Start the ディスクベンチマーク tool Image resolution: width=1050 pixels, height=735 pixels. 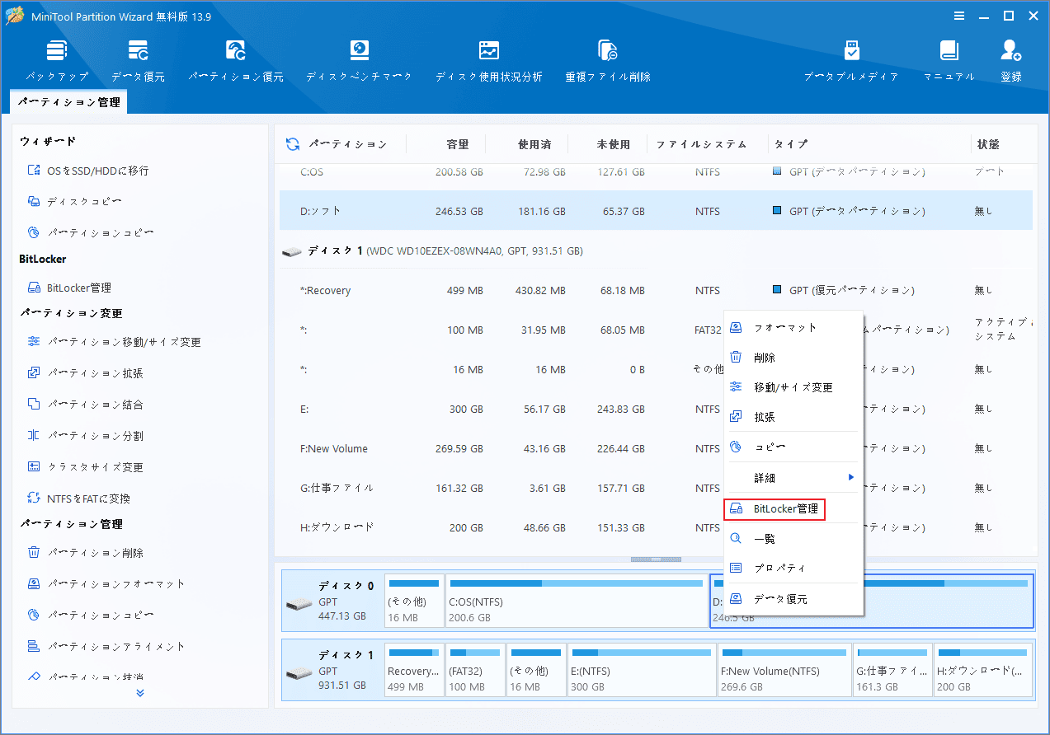[x=359, y=60]
